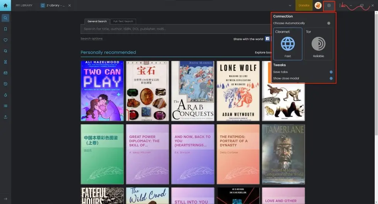
Task: Disable the Save tabs toggle
Action: click(x=331, y=72)
